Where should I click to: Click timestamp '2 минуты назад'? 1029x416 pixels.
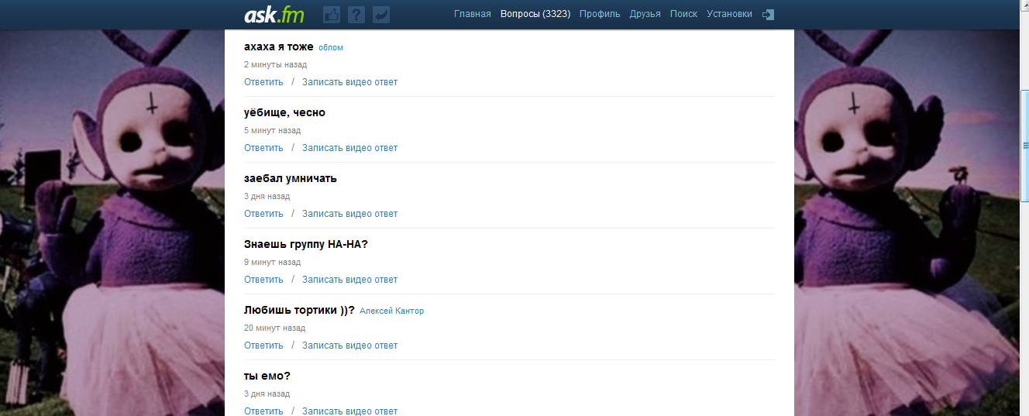[275, 65]
